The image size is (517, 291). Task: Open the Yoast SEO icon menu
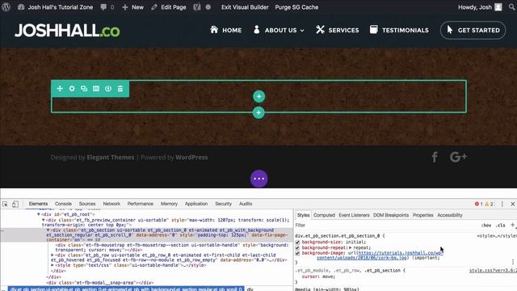pos(197,7)
